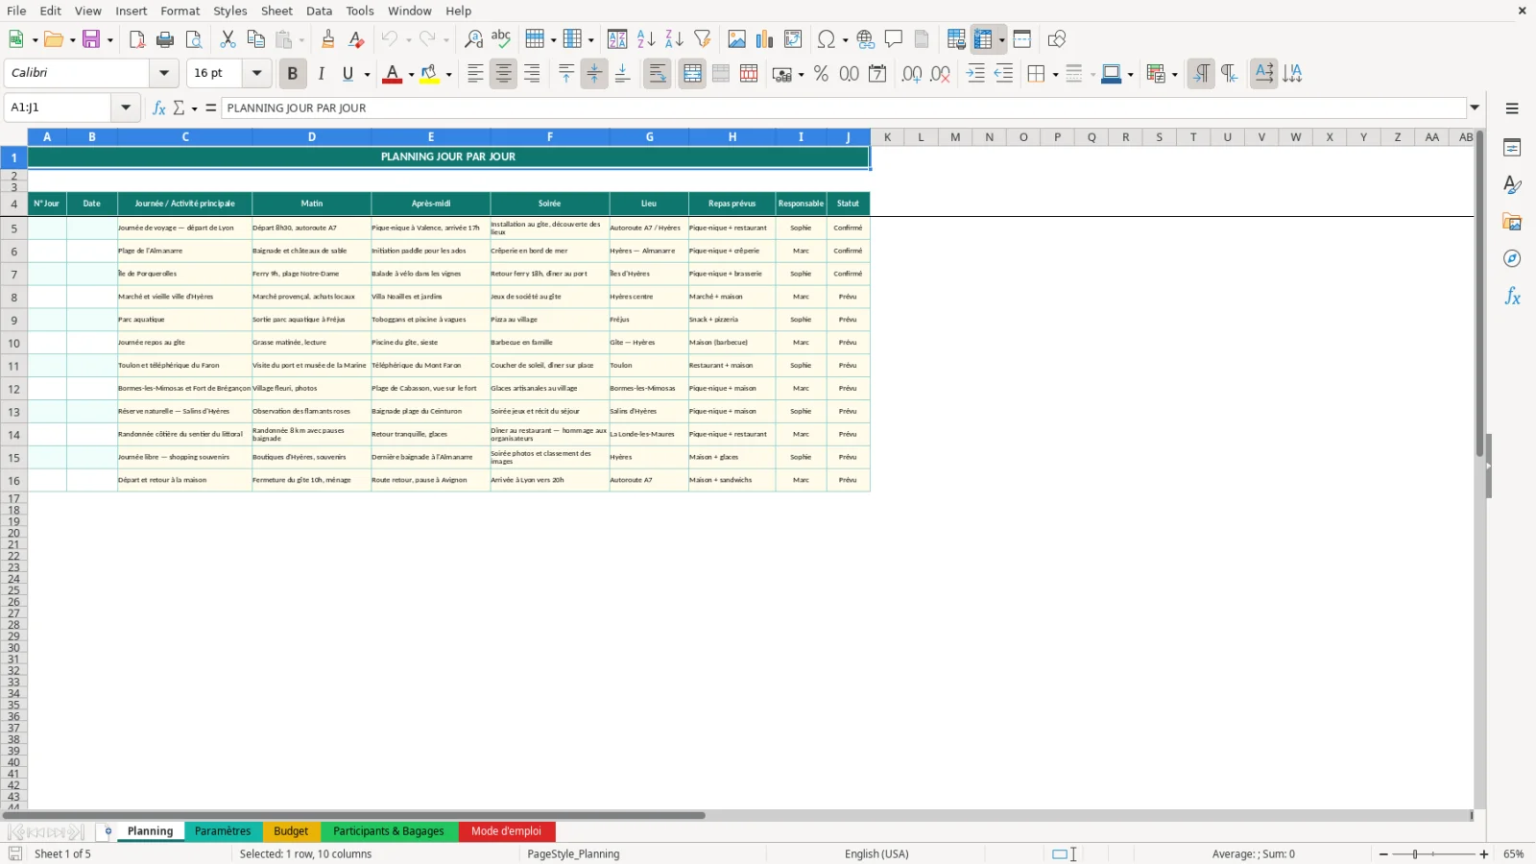Viewport: 1536px width, 864px height.
Task: Open sidebar Gallery panel
Action: click(1512, 222)
